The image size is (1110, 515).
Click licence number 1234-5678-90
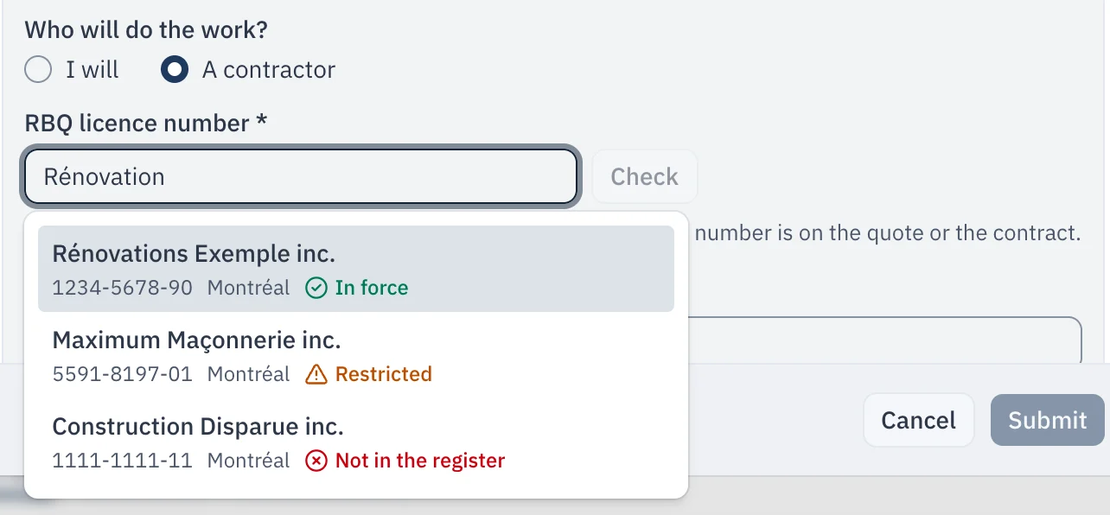pyautogui.click(x=122, y=288)
